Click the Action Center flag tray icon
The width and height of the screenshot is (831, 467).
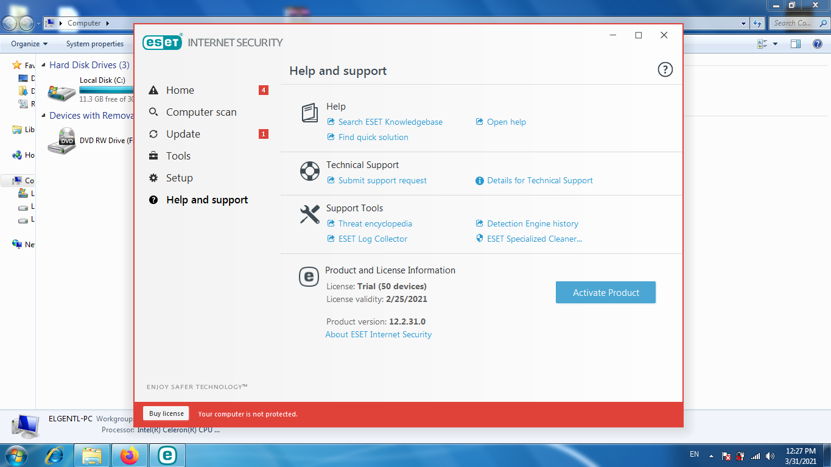[726, 455]
